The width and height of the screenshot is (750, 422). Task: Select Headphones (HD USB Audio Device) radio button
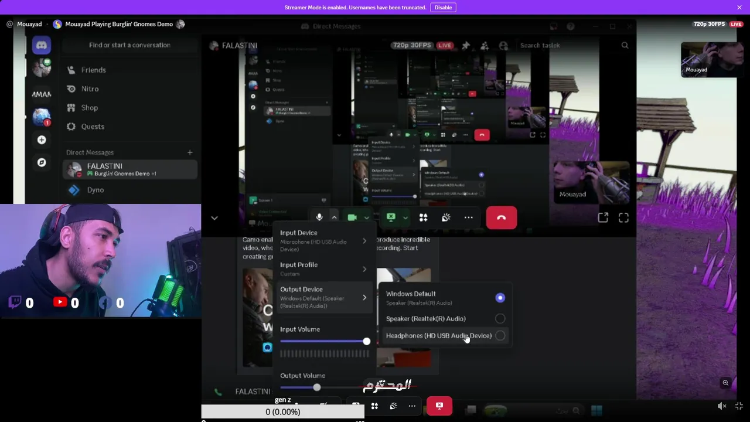[500, 336]
